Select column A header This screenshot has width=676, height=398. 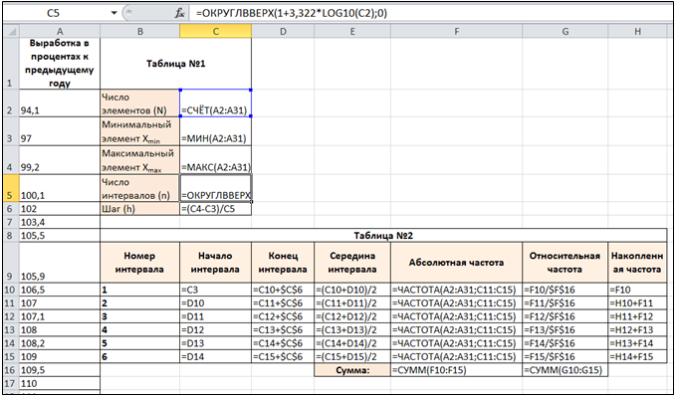[x=59, y=30]
